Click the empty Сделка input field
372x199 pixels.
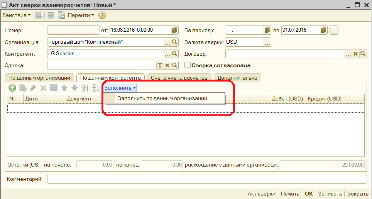coord(102,65)
